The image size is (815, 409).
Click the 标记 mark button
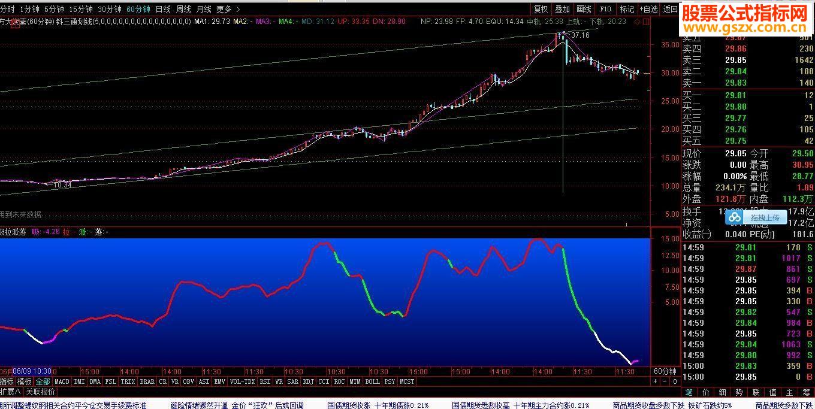click(627, 9)
